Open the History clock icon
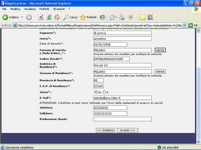Screen dimensions: 201x150 point(103,17)
